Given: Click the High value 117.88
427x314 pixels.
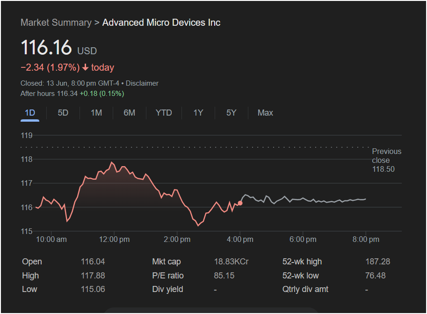Looking at the screenshot, I should [93, 276].
